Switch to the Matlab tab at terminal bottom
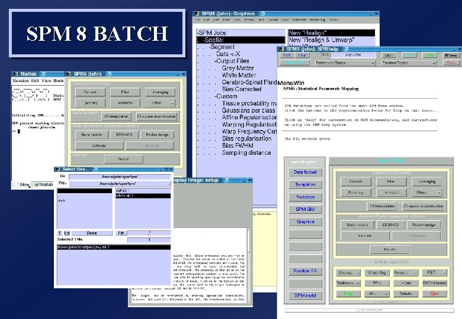 [43, 184]
